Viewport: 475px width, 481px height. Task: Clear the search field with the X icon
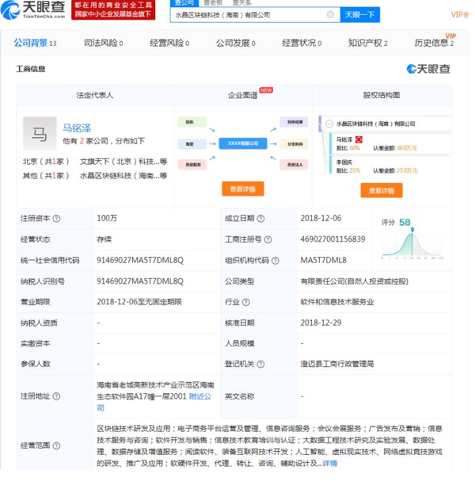point(330,15)
